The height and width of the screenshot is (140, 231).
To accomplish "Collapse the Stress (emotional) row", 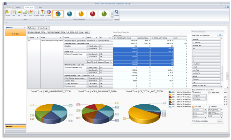I will pyautogui.click(x=65, y=83).
